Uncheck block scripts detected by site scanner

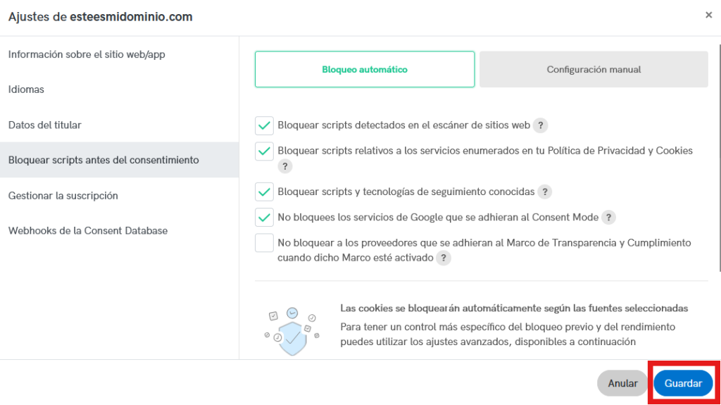(x=265, y=125)
